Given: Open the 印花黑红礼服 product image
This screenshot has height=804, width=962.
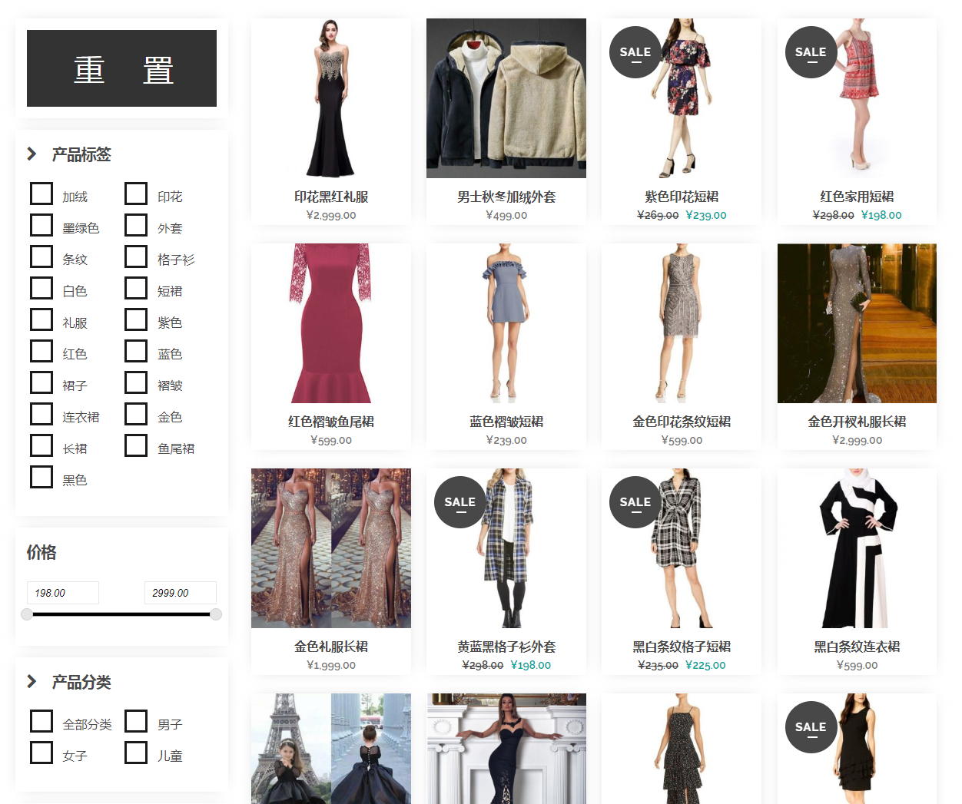Looking at the screenshot, I should [331, 98].
